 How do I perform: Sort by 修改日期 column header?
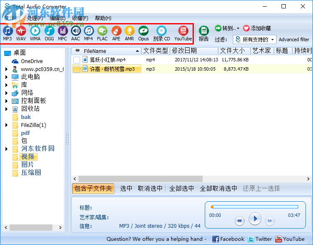194,51
